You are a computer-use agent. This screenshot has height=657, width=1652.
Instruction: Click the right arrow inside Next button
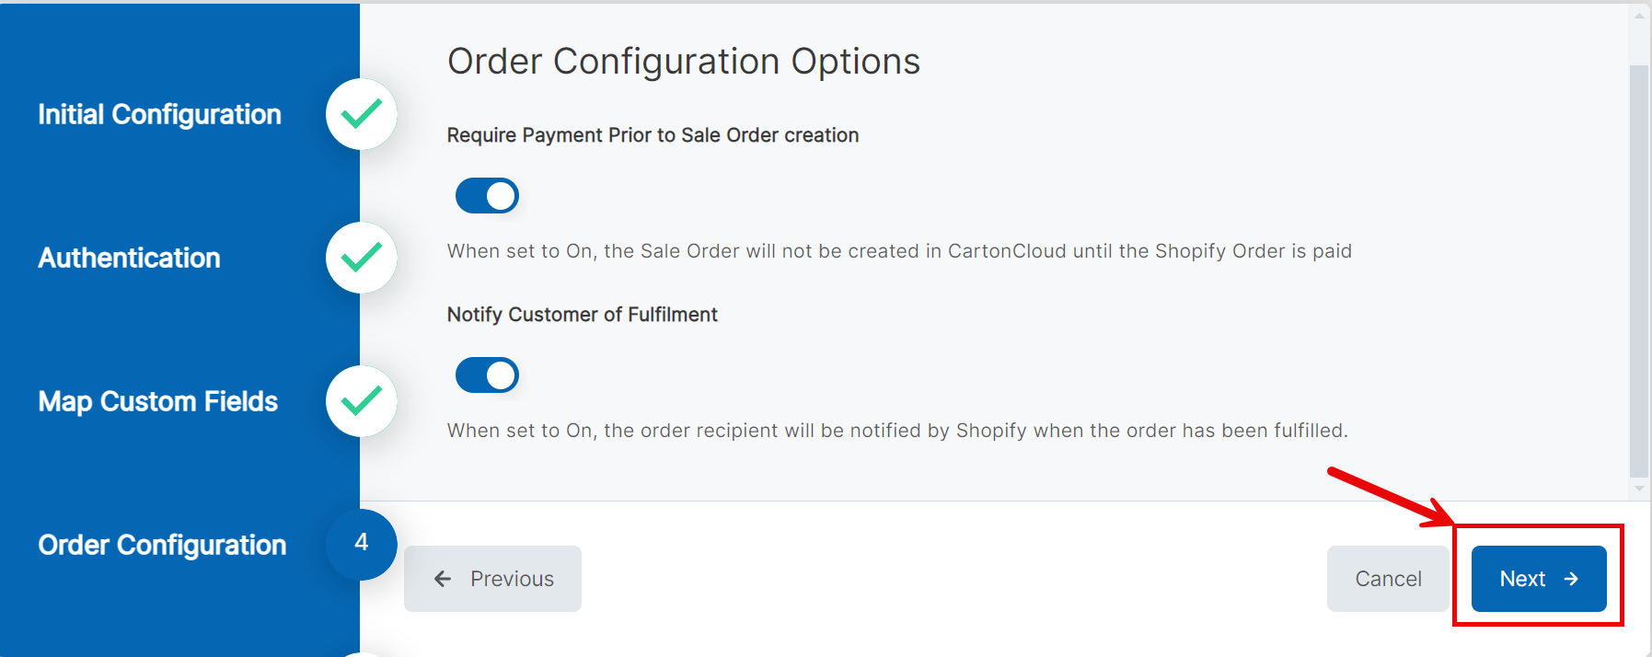click(x=1571, y=579)
